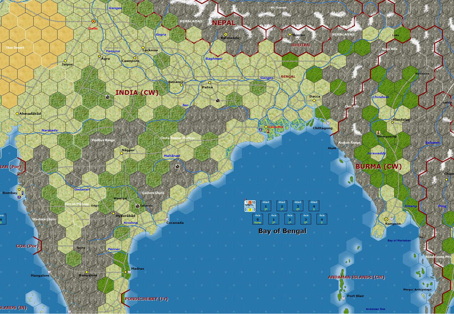Click the Delhi capital city marker
Viewport: 454px width, 314px height.
pyautogui.click(x=93, y=21)
